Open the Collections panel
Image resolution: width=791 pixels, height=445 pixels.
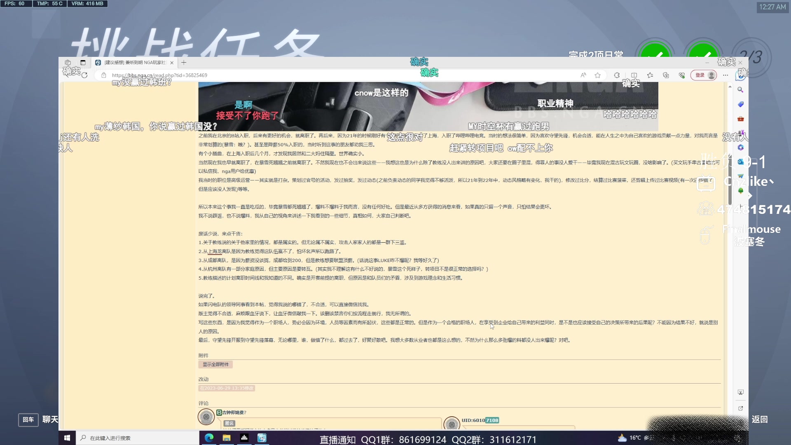tap(666, 75)
